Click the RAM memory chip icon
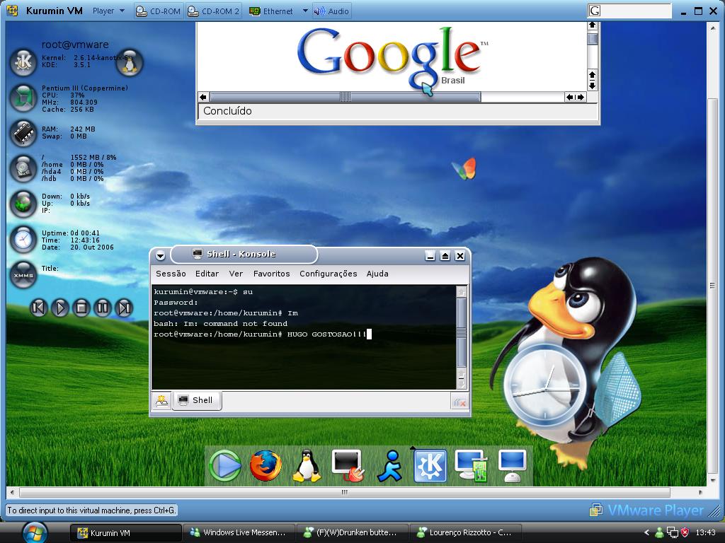Screen dimensions: 725x543 click(23, 133)
